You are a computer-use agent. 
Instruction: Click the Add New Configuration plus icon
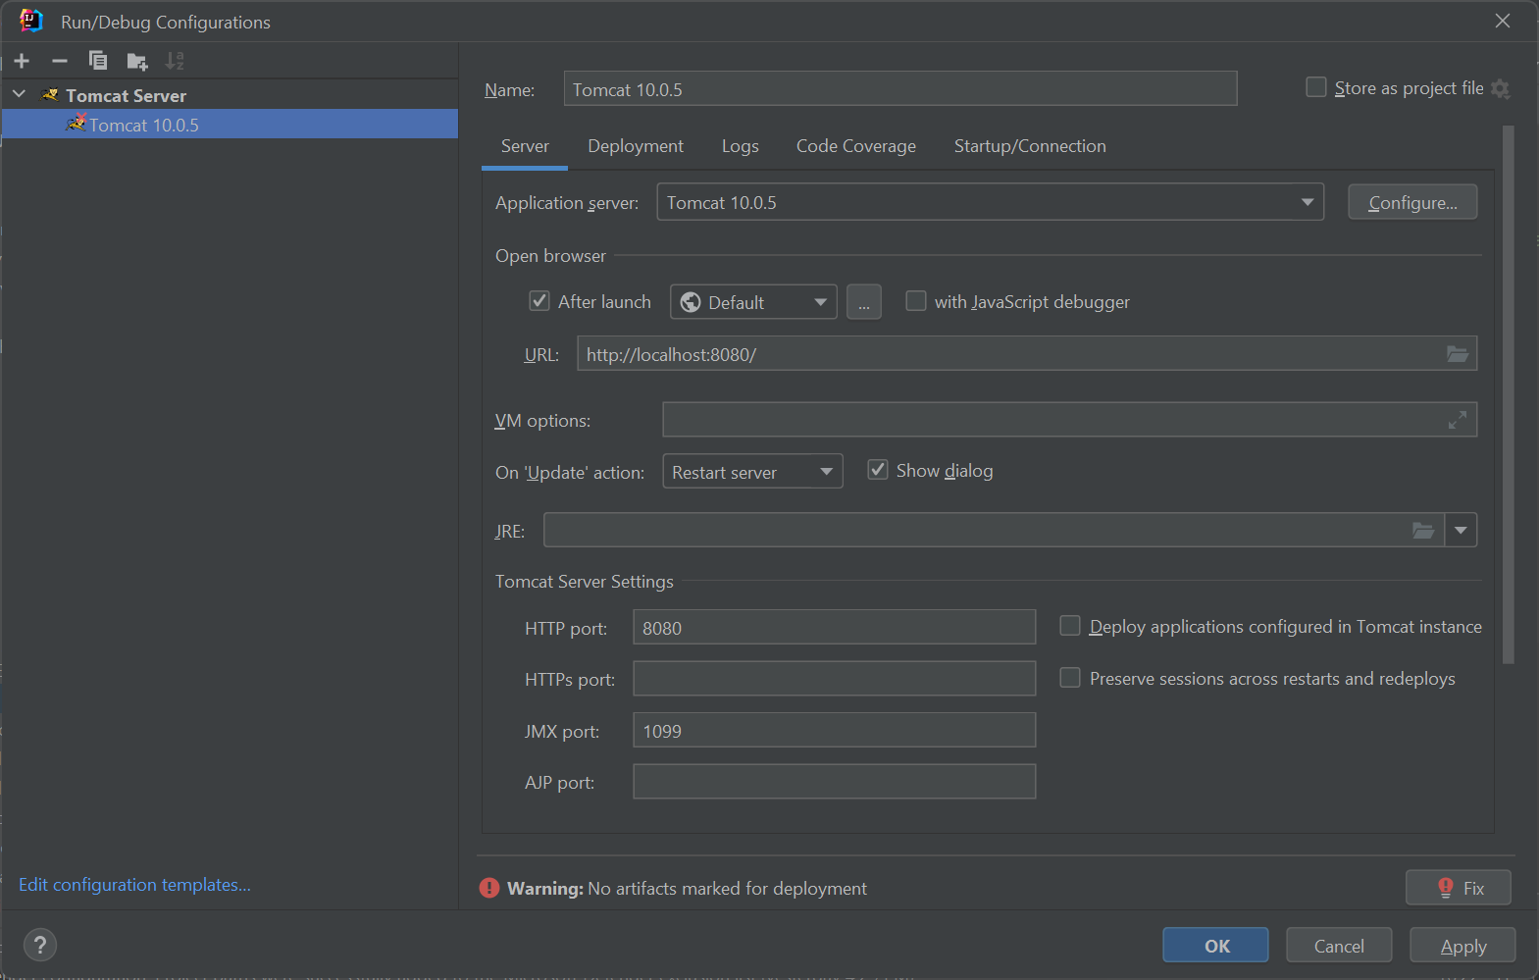click(x=22, y=61)
